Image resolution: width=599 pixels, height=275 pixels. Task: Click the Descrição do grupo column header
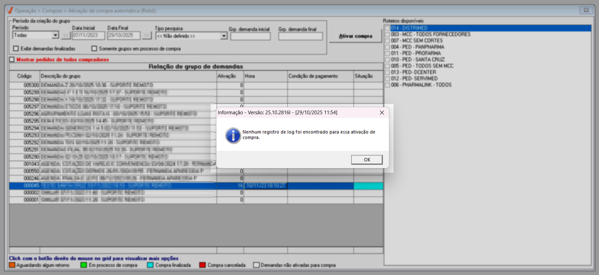128,76
